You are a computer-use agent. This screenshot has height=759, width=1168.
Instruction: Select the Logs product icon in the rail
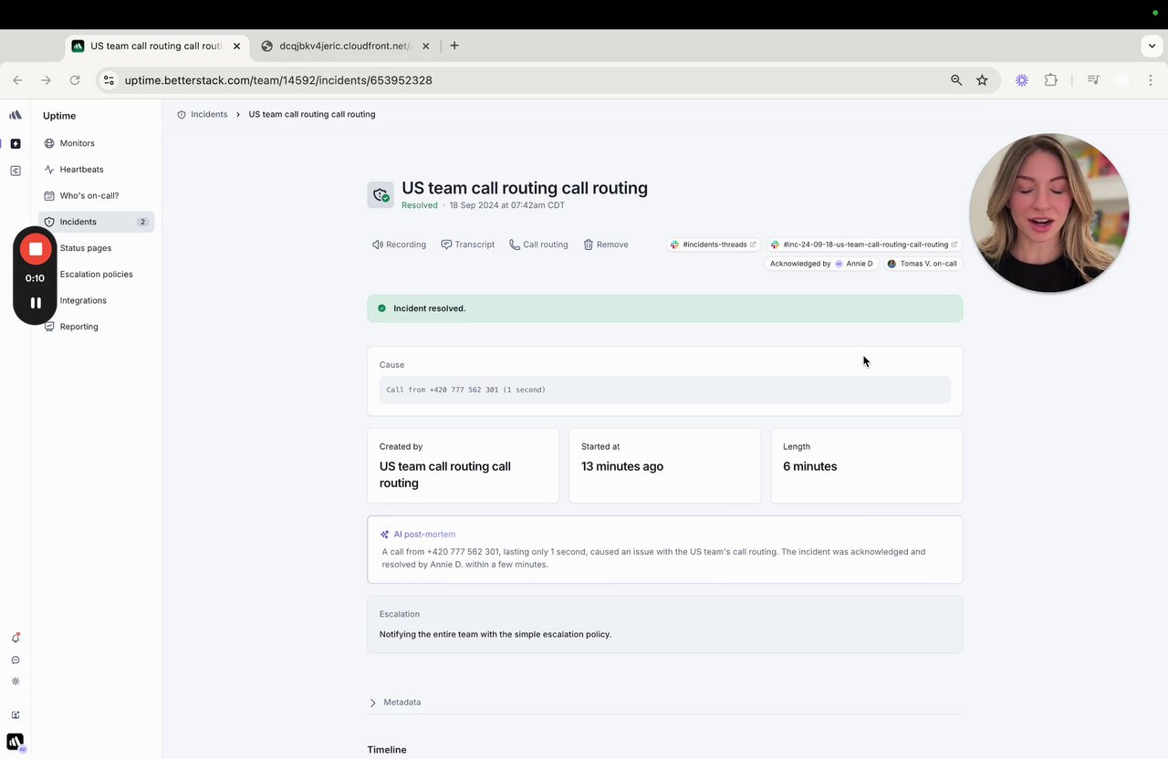(15, 171)
